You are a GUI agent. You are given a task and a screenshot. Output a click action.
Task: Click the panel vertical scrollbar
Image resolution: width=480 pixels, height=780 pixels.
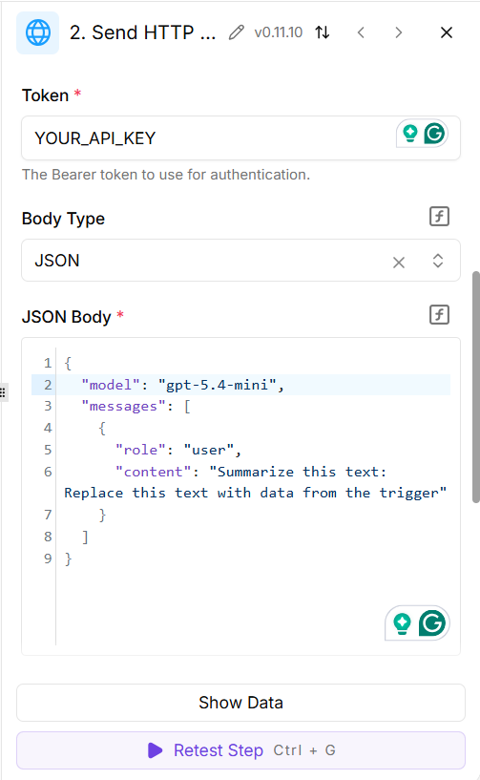click(x=476, y=387)
